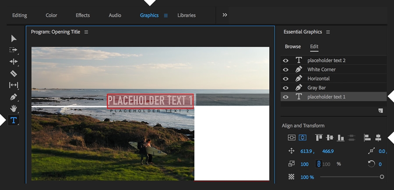Select the Type tool

tap(14, 120)
